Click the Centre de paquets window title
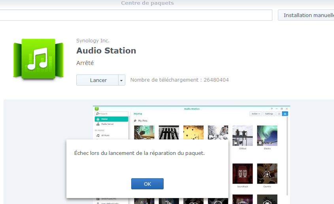 pyautogui.click(x=147, y=3)
